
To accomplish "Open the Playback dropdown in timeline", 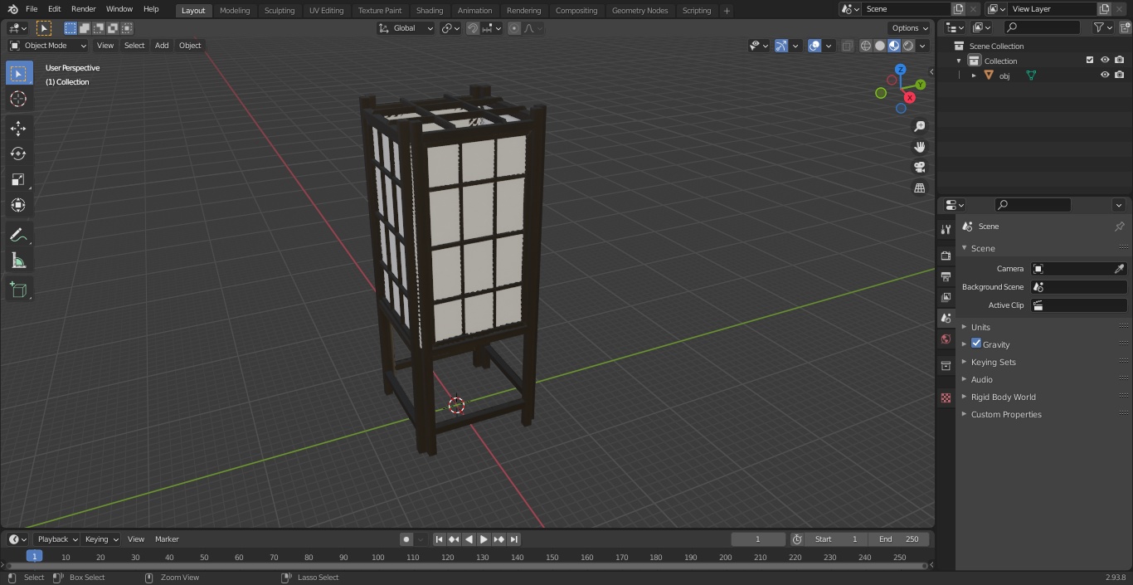I will coord(57,539).
